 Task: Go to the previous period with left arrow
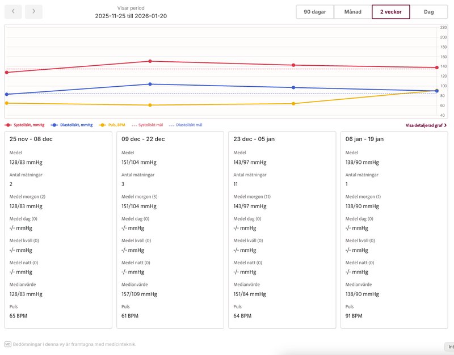pos(13,11)
